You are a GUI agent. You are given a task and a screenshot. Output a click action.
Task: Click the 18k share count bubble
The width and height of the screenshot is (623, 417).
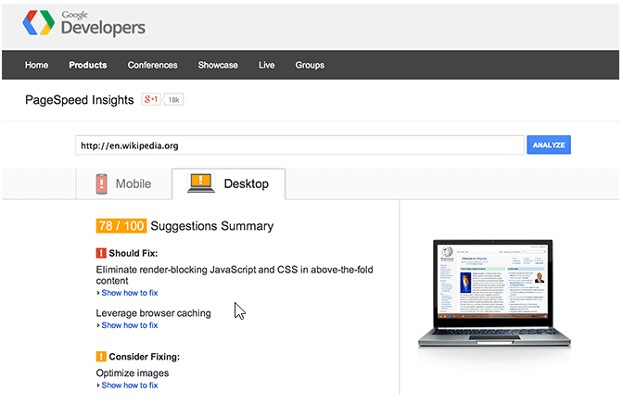(x=173, y=100)
